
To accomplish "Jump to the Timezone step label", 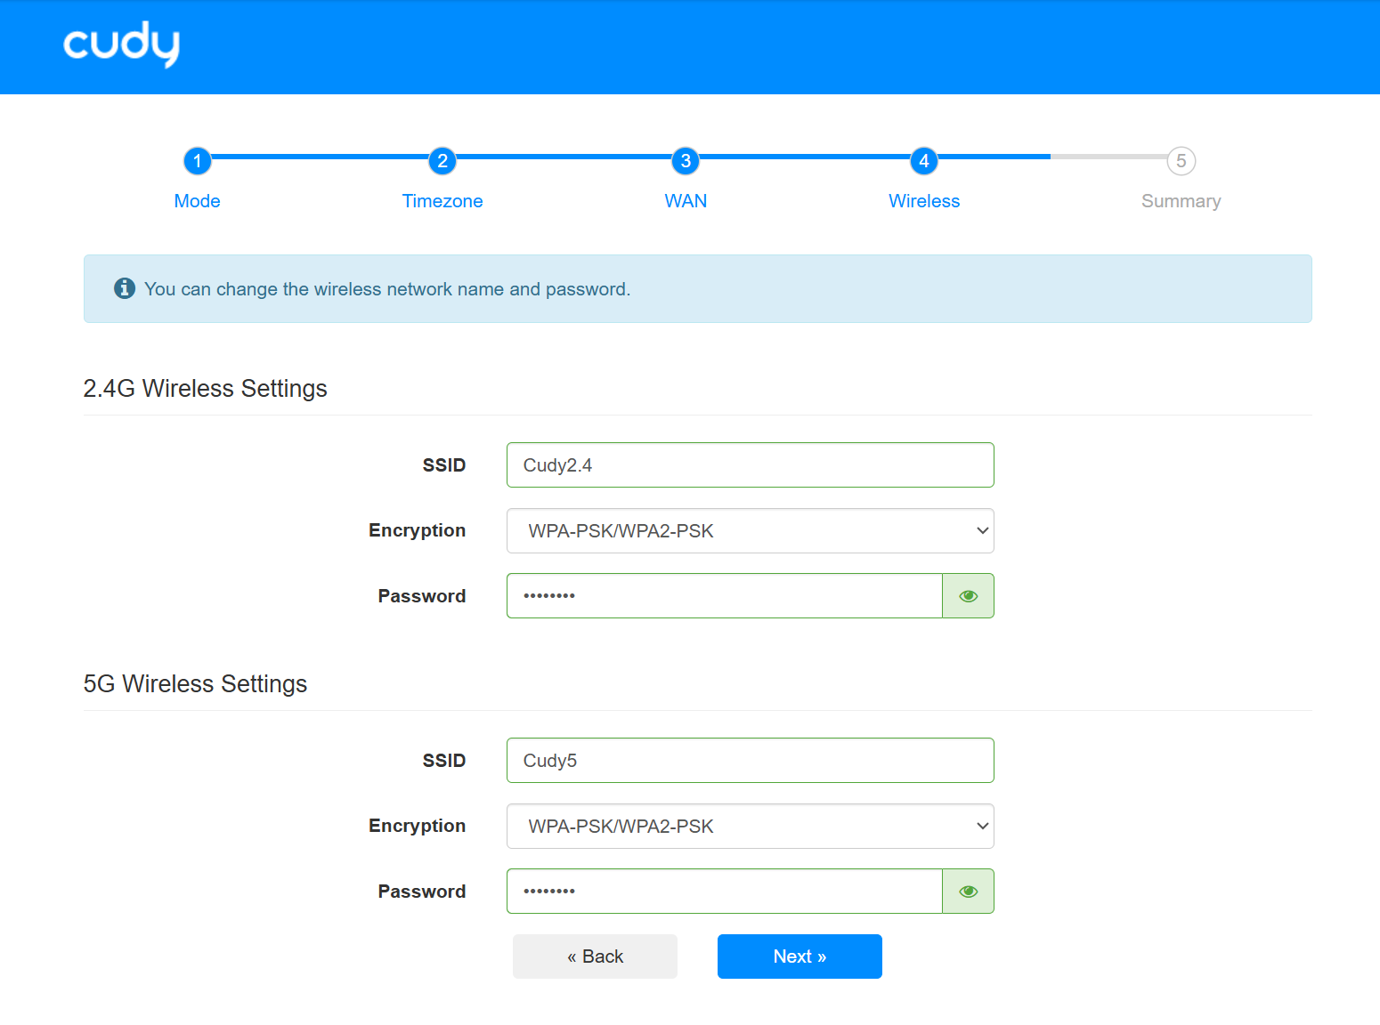I will [442, 201].
